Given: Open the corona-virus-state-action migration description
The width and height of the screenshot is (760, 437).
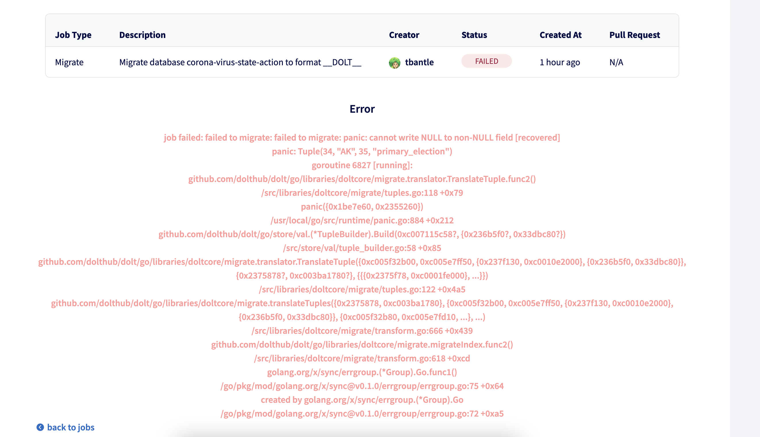Looking at the screenshot, I should (240, 62).
